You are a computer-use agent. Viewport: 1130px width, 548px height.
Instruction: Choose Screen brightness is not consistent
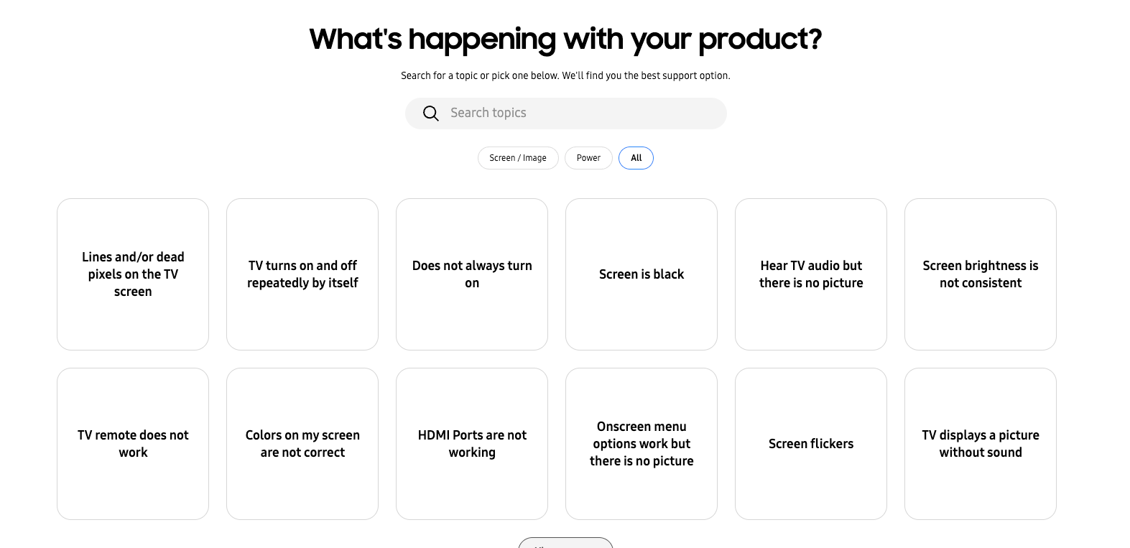pyautogui.click(x=981, y=274)
